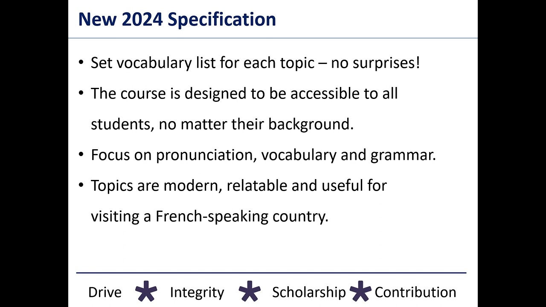The height and width of the screenshot is (307, 546).
Task: Select the bullet dot before 'Set vocabulary list'
Action: click(81, 63)
